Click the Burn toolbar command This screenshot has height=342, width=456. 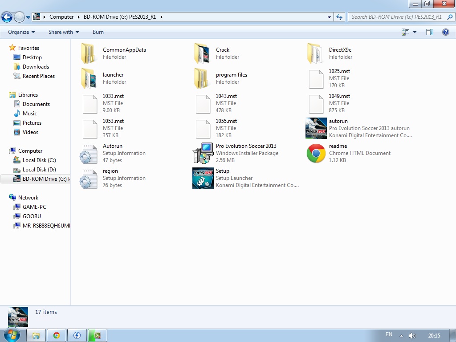(98, 32)
